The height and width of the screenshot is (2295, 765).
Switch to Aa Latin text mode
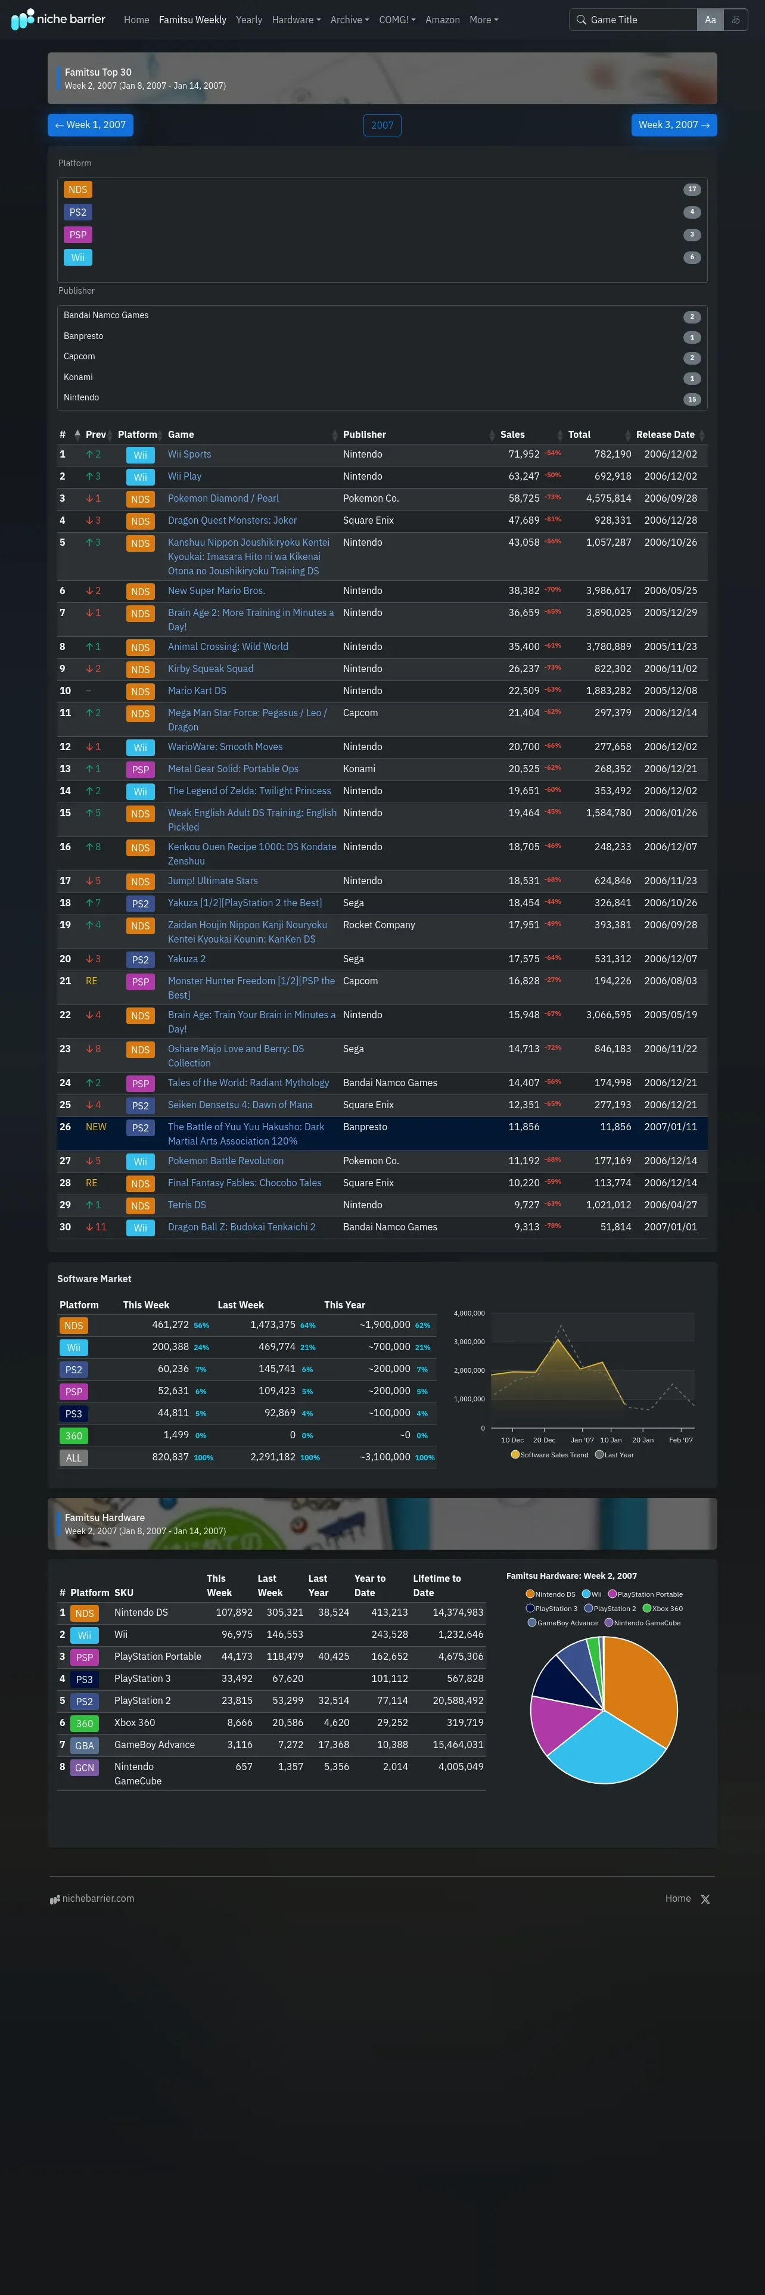pos(710,20)
